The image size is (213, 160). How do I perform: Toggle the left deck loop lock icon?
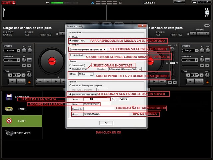click(29, 82)
